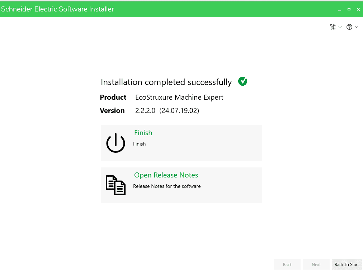
Task: Click the Back To Start button
Action: click(346, 264)
